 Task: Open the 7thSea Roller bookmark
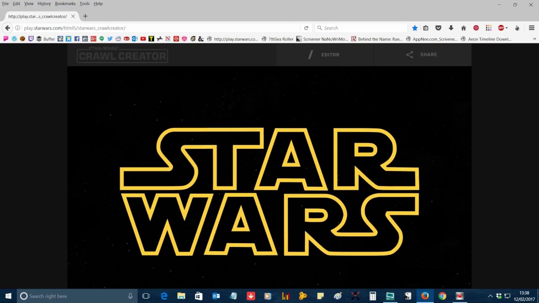click(278, 39)
